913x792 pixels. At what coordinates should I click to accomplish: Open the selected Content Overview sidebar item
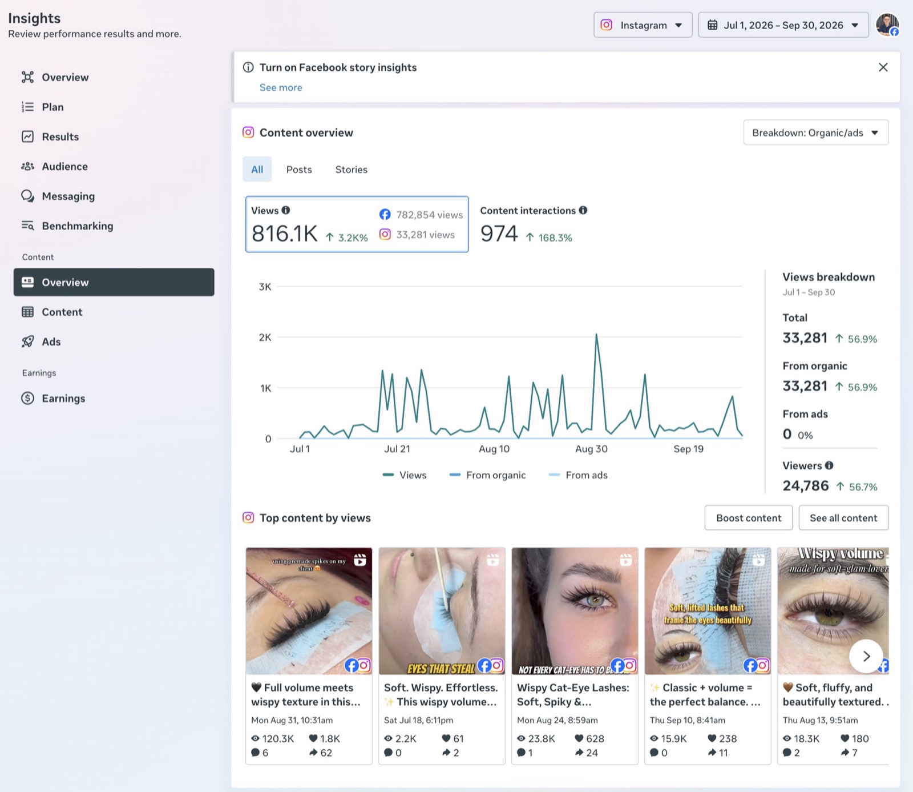pyautogui.click(x=114, y=282)
